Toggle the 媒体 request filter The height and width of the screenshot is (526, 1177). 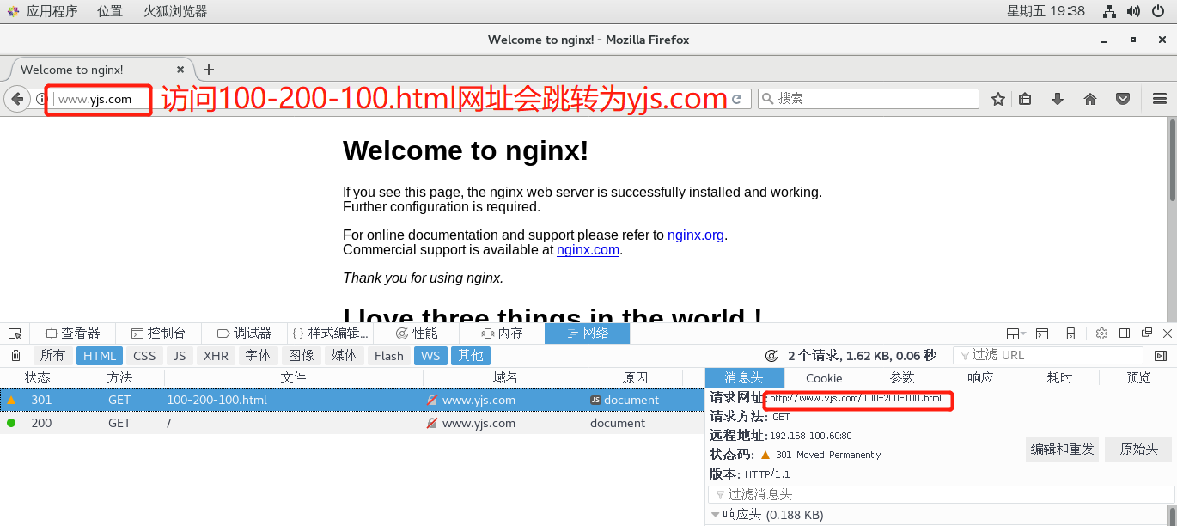pyautogui.click(x=344, y=356)
